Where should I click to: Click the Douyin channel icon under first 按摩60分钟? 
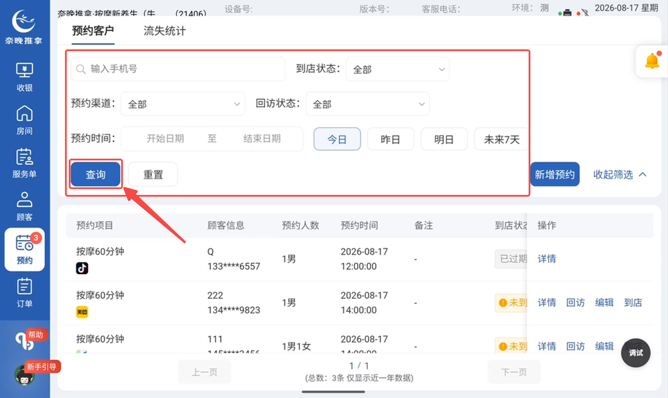click(82, 268)
